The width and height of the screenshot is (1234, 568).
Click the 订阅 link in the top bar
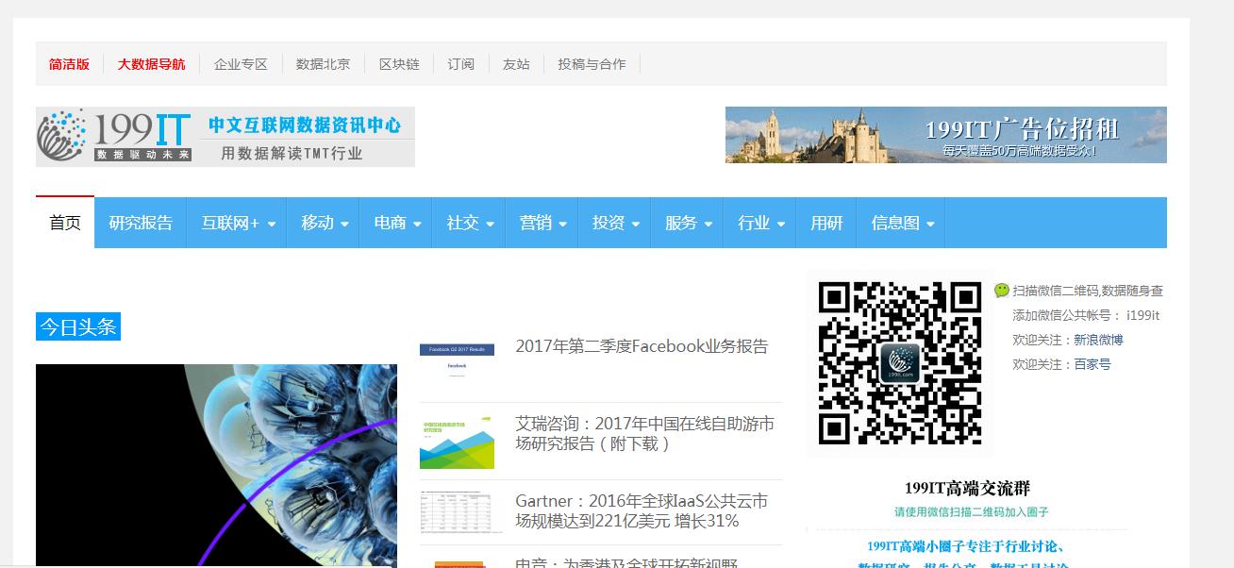[460, 64]
